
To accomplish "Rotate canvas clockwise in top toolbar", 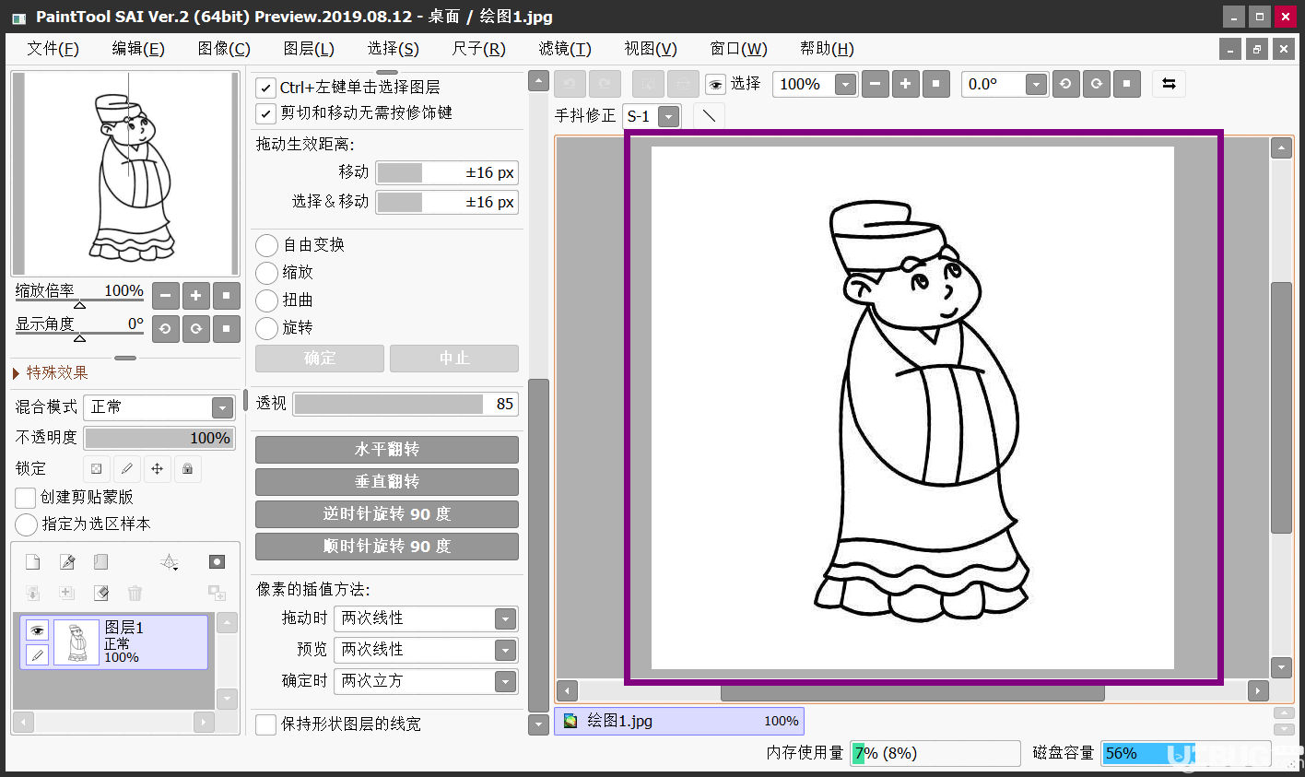I will tap(1097, 84).
